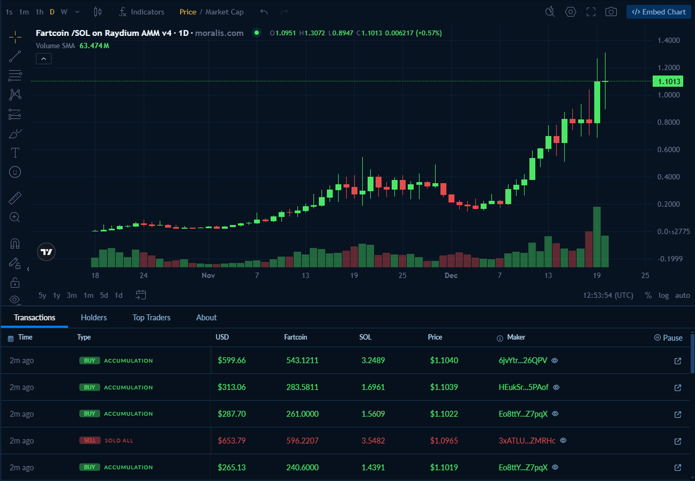
Task: Select the text annotation tool
Action: tap(14, 153)
